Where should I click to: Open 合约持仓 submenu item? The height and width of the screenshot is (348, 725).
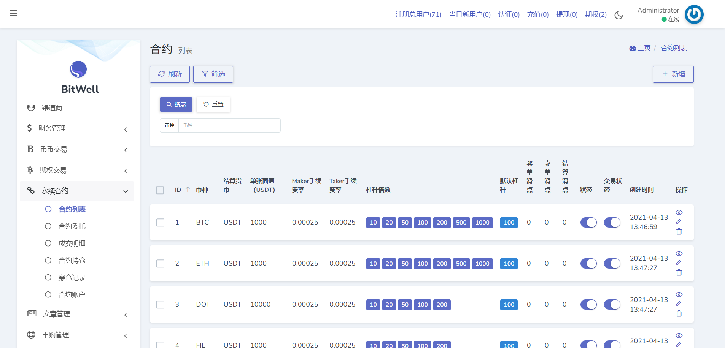72,261
